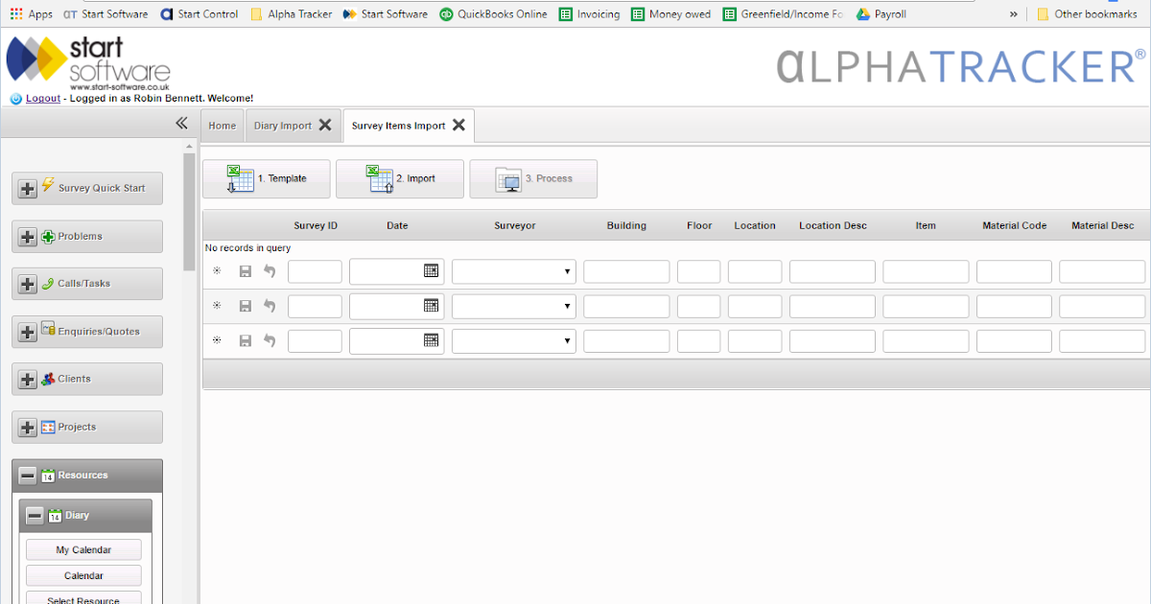Screen dimensions: 1151x604
Task: Collapse the Resources panel with its minus toggle
Action: pos(27,475)
